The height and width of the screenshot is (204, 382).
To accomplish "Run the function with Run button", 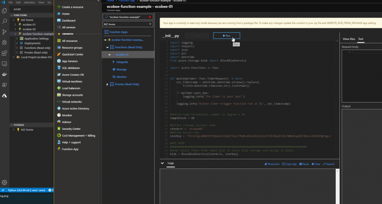I will pos(226,35).
